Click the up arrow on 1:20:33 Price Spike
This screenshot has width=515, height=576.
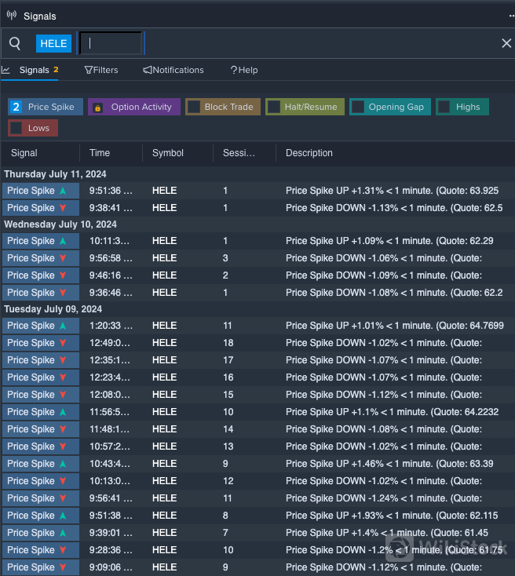click(63, 326)
